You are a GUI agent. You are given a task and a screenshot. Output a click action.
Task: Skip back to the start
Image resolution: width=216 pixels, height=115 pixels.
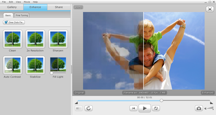coord(133,108)
